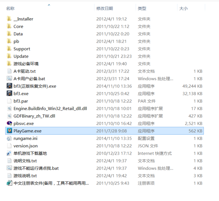Image resolution: width=219 pixels, height=201 pixels.
Task: Click the file name A卡驱动.txt
Action: coord(24,71)
